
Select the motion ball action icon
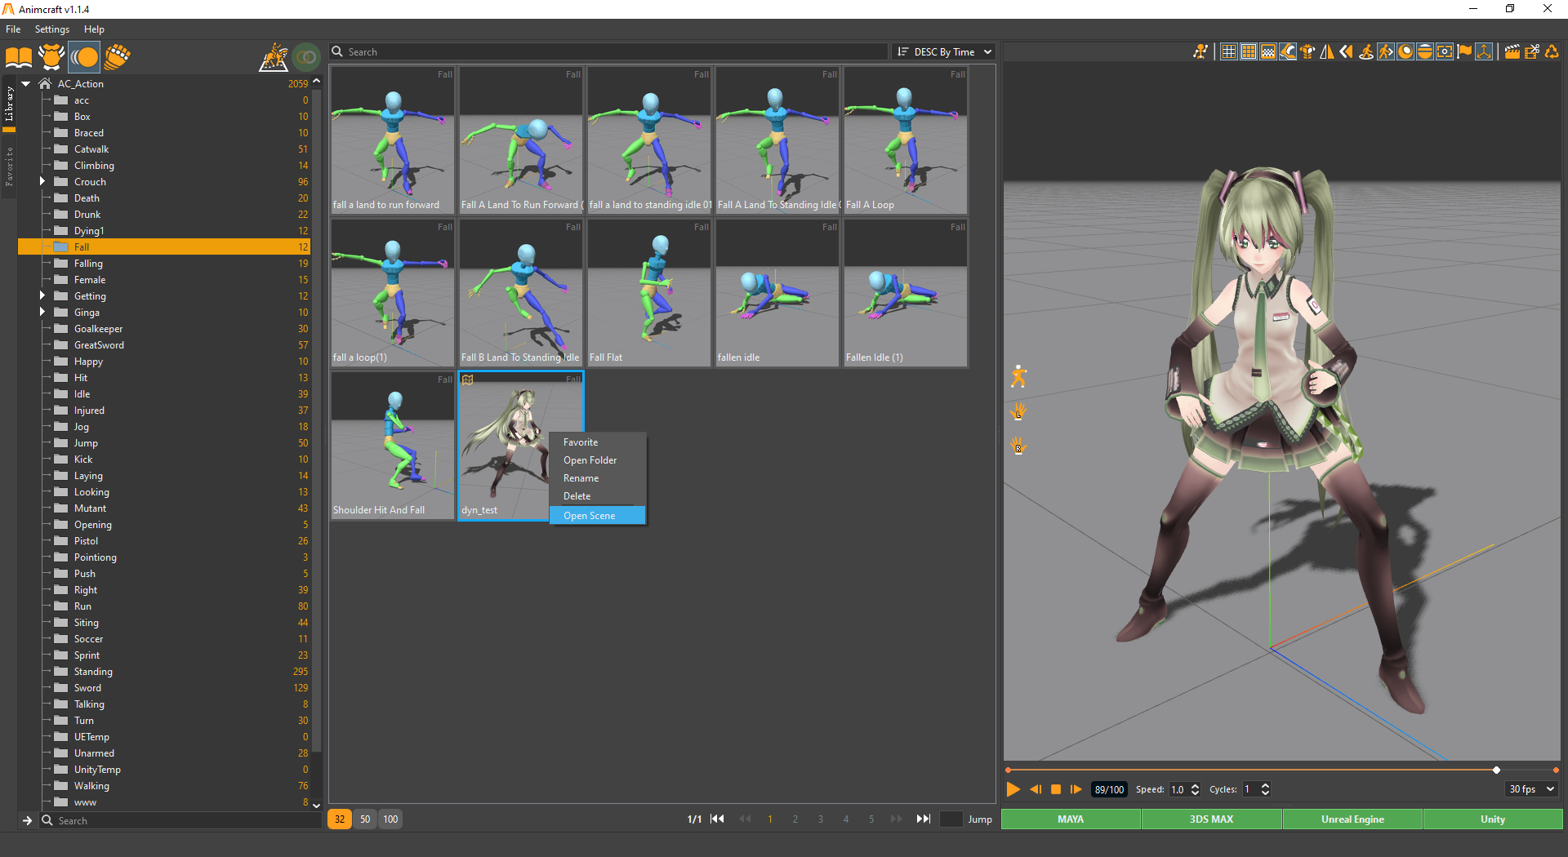[84, 56]
